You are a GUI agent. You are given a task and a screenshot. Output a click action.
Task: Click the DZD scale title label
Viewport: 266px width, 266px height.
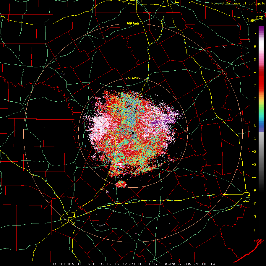259,17
